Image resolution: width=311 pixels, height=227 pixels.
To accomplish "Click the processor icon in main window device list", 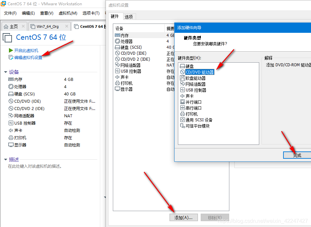I will pyautogui.click(x=11, y=86).
